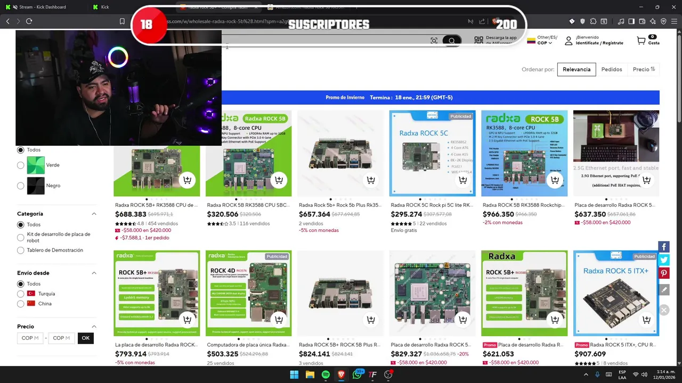This screenshot has height=383, width=682.
Task: Open browser extensions puzzle icon
Action: [593, 21]
